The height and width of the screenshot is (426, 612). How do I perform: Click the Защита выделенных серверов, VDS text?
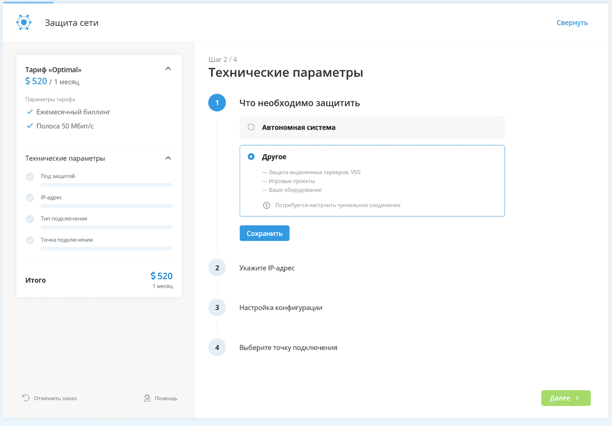(x=315, y=172)
